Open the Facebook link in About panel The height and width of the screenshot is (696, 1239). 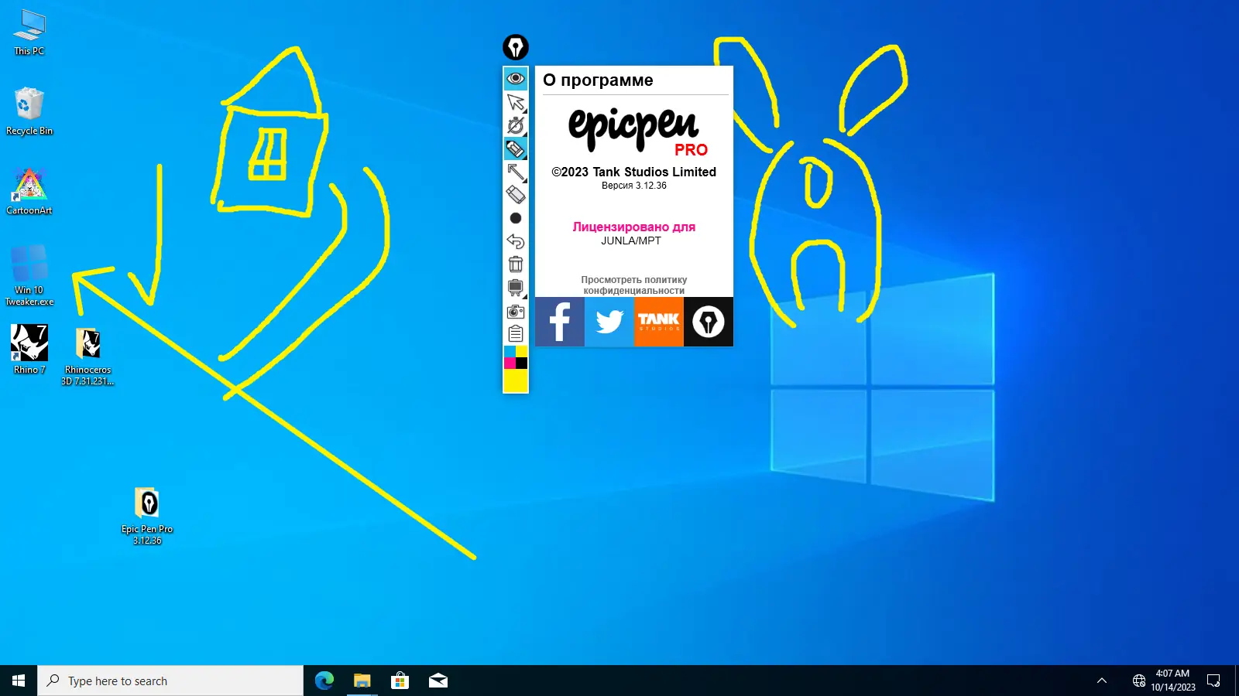coord(560,322)
